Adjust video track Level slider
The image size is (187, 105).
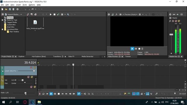tap(34, 71)
